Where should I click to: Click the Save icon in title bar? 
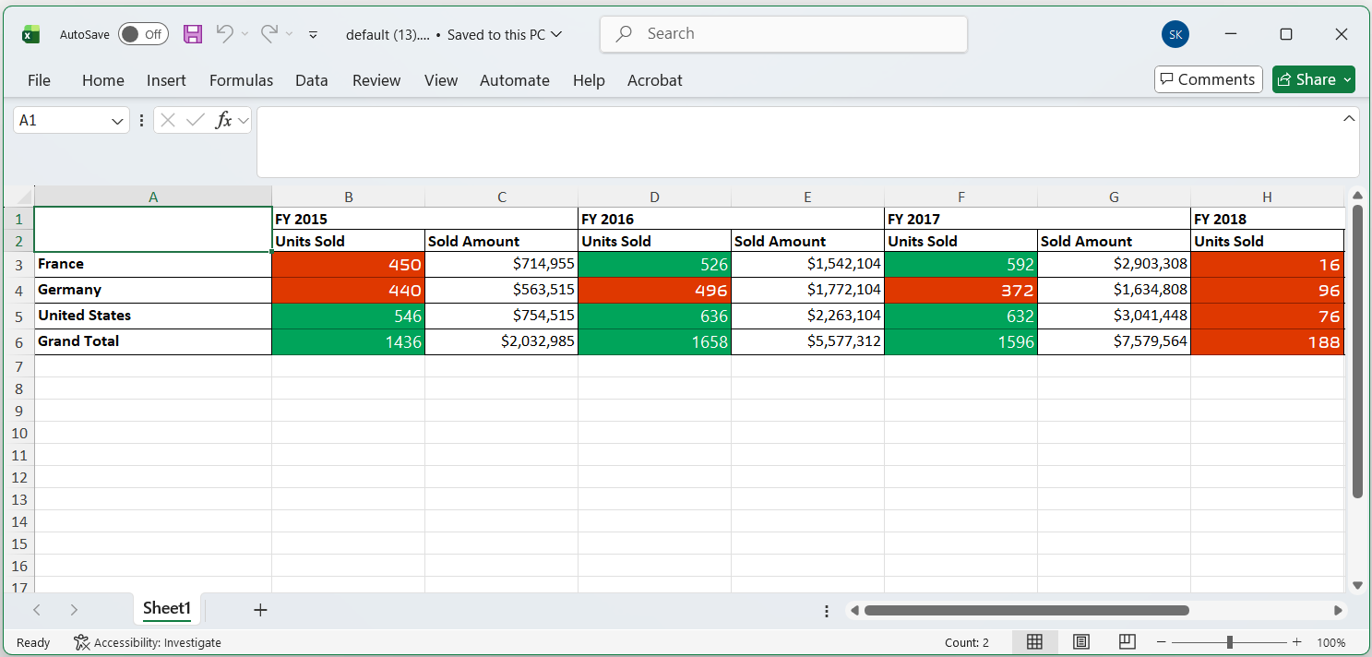click(x=193, y=34)
